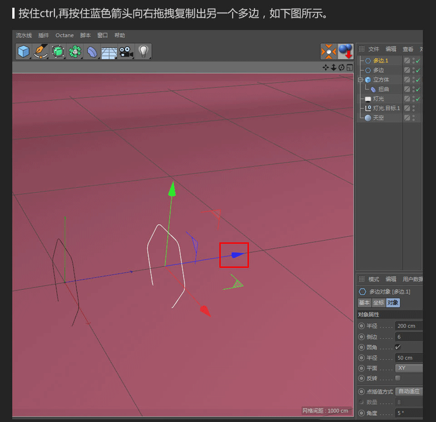Switch to the 坐标 attributes tab
This screenshot has width=436, height=422.
[378, 303]
